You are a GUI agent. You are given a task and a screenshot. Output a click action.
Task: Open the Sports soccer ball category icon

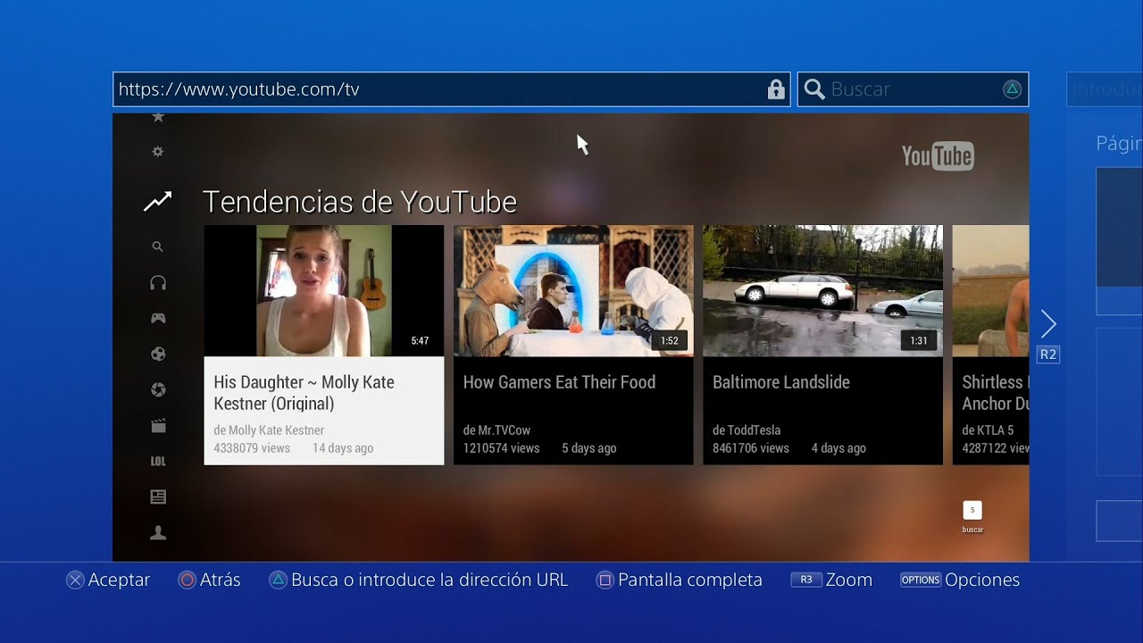point(158,354)
